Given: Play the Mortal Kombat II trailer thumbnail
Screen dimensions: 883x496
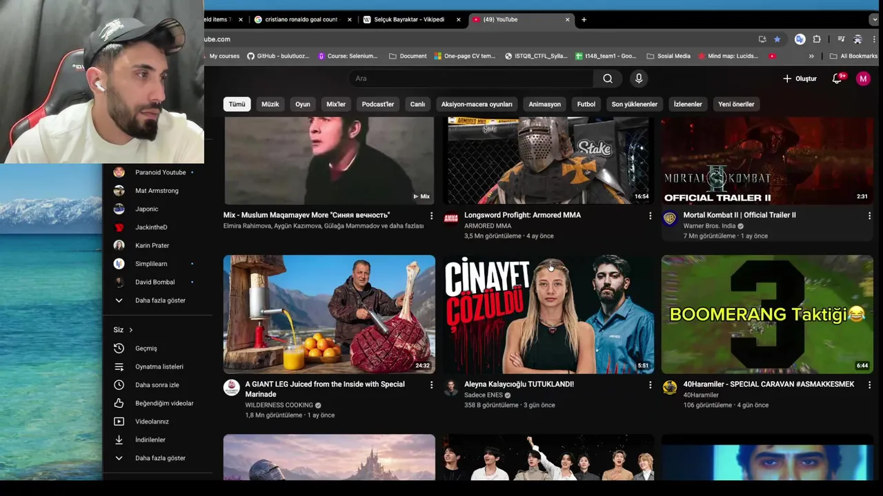Looking at the screenshot, I should point(767,161).
